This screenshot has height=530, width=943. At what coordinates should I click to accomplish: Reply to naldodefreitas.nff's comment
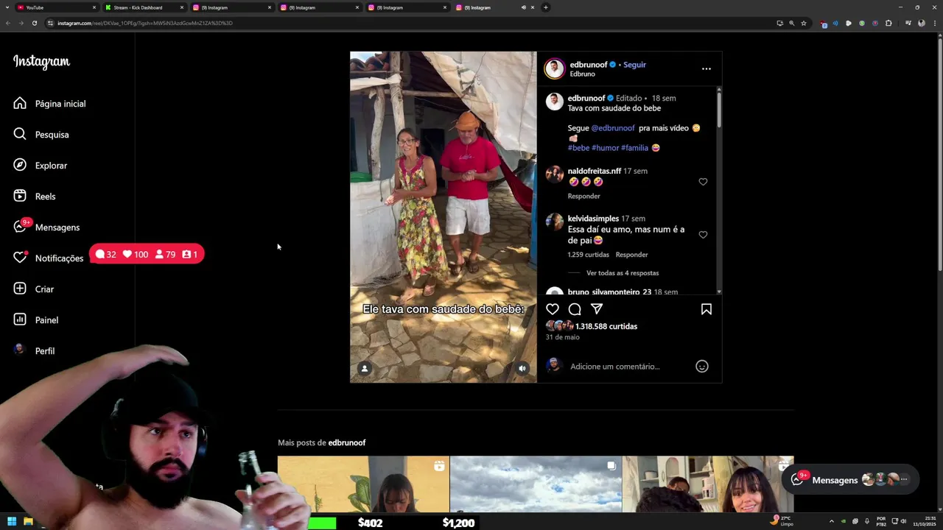click(x=583, y=197)
